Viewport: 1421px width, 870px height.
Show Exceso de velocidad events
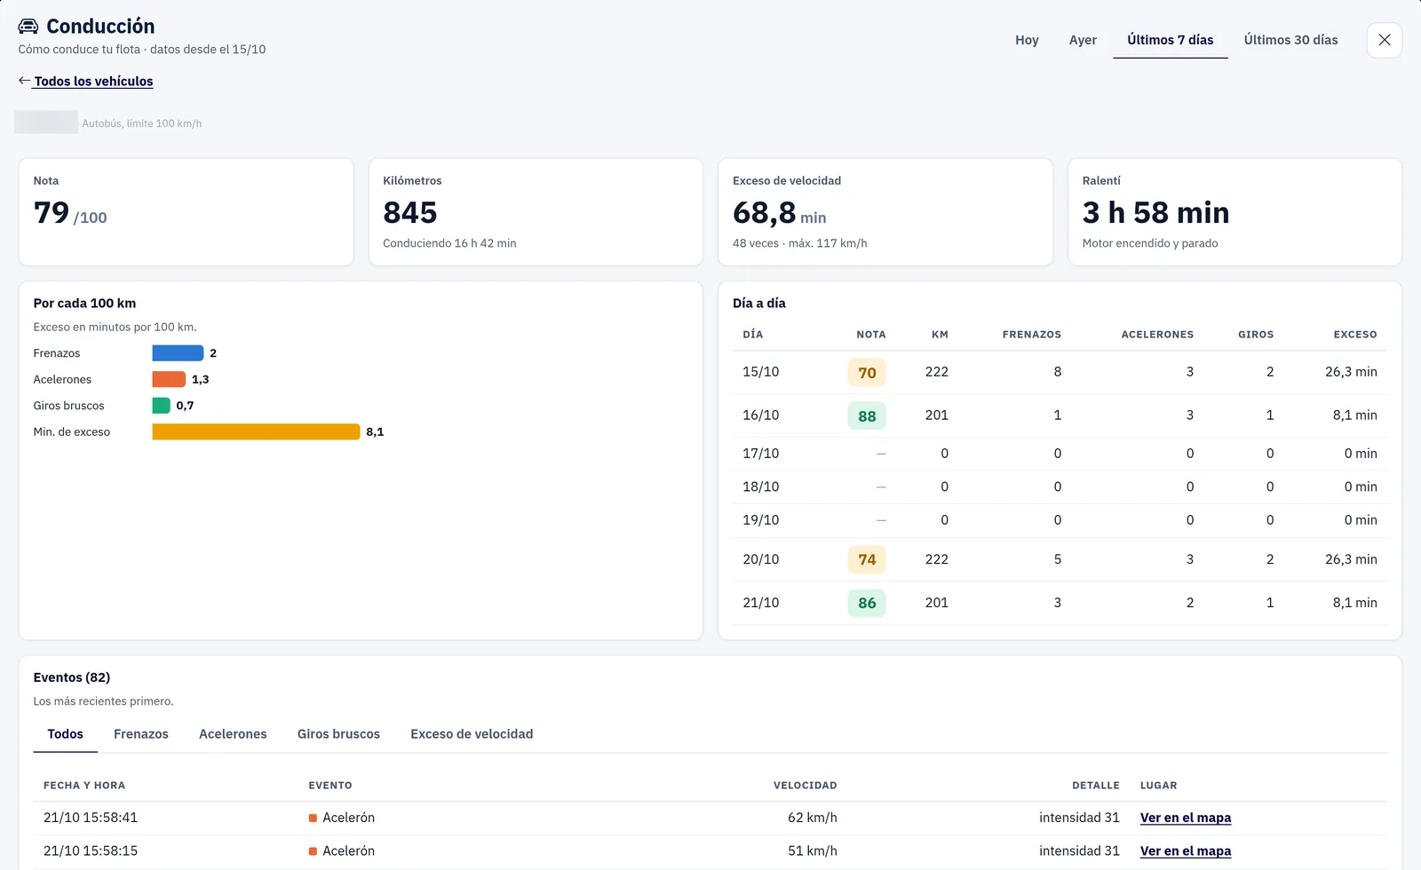(472, 734)
